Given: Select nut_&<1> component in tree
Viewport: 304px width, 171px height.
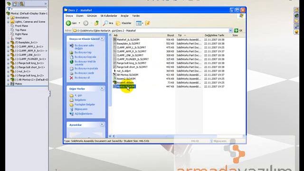Looking at the screenshot, I should click(23, 71).
